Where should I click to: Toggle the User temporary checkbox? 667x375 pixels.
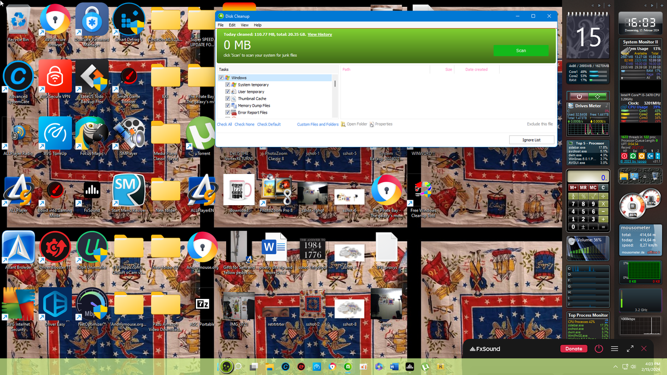[228, 92]
